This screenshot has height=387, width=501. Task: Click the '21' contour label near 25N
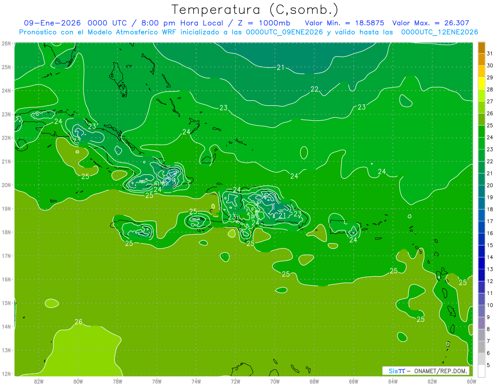(x=281, y=68)
